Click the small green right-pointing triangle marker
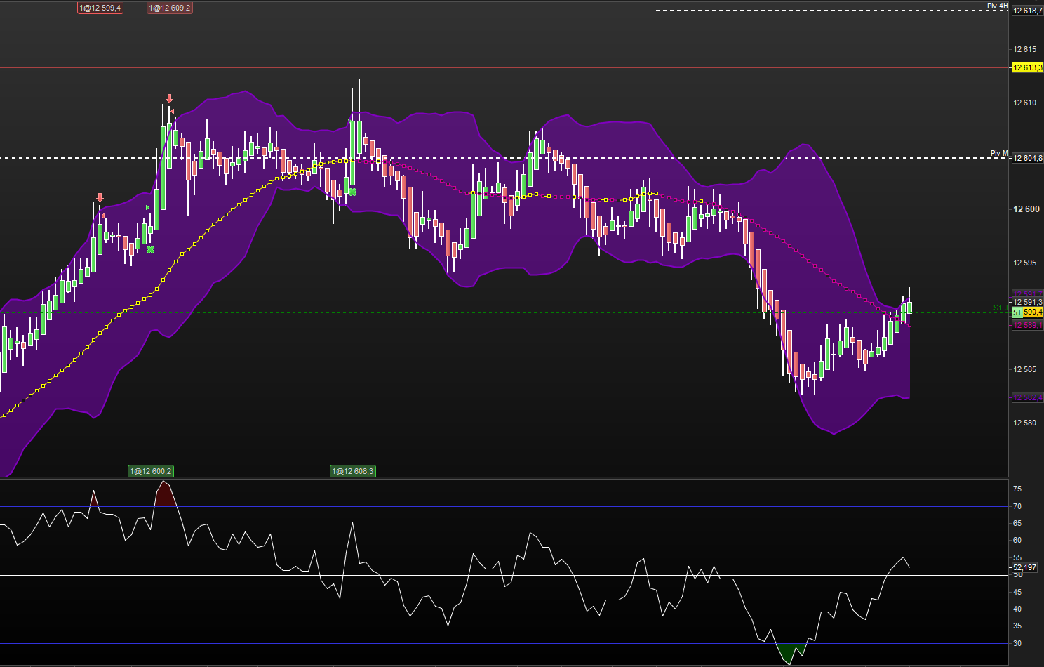The image size is (1044, 667). tap(147, 208)
